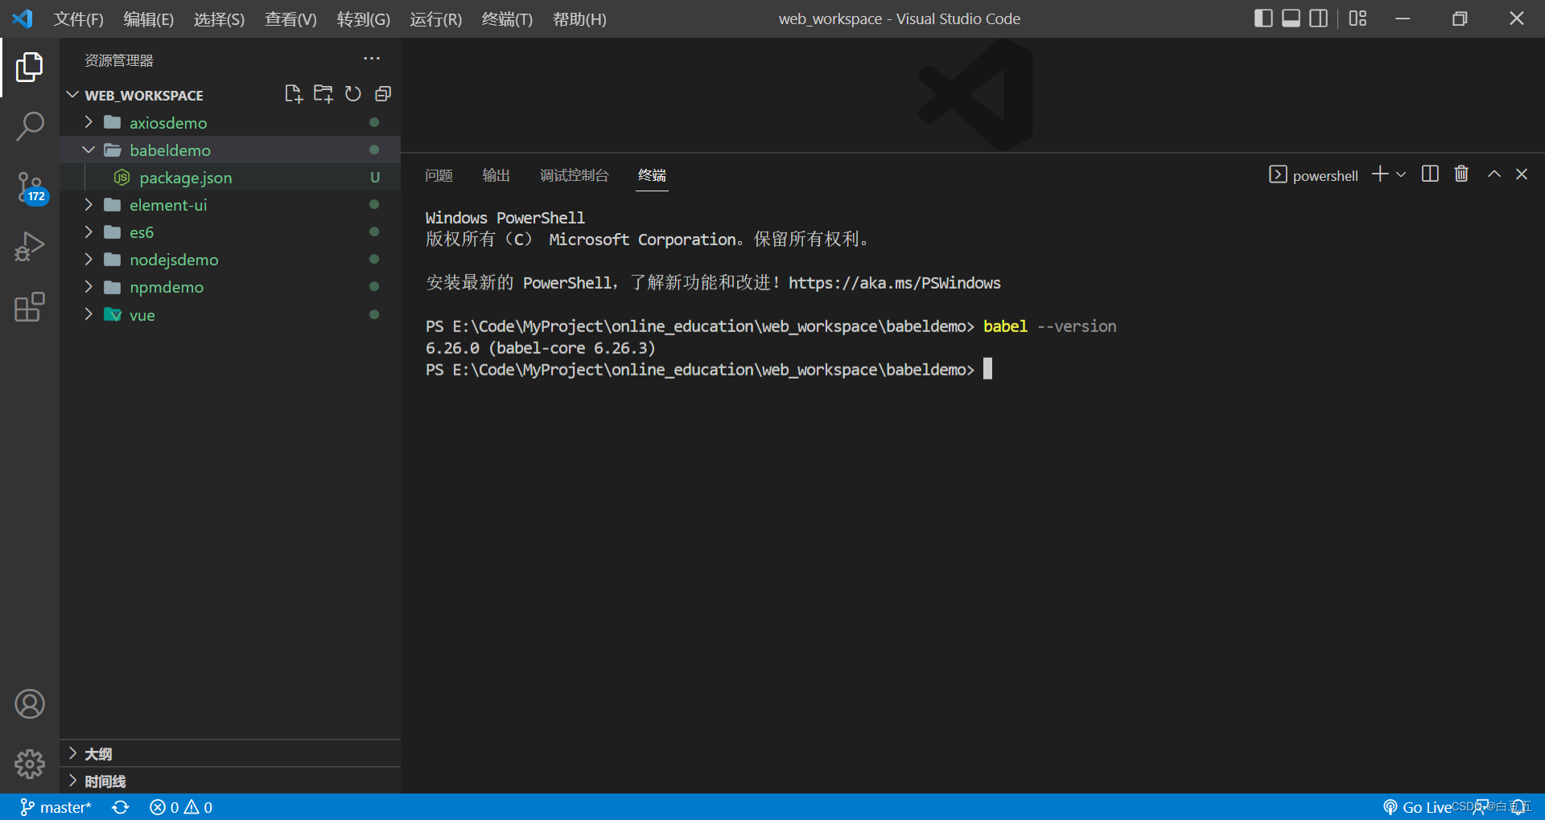Open the notifications bell in status bar

coord(1519,807)
